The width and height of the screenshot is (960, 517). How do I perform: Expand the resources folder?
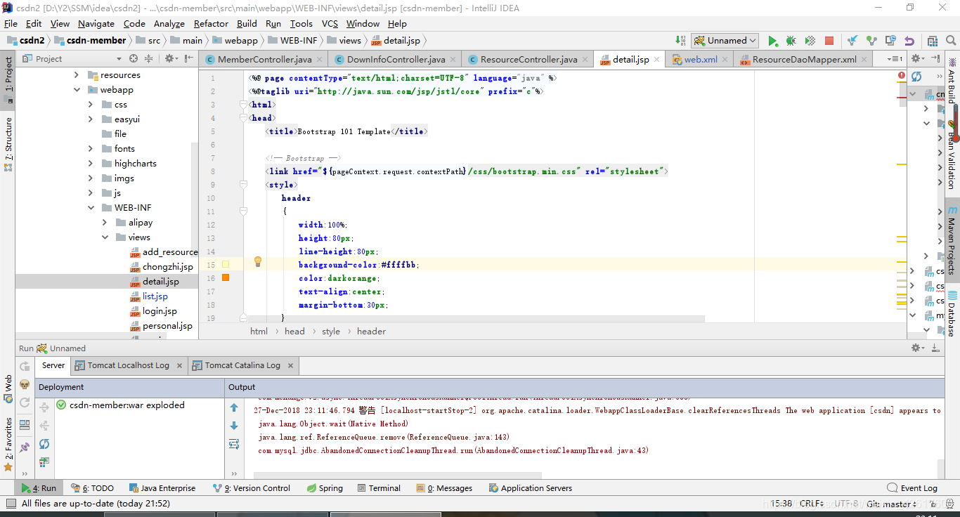tap(77, 75)
